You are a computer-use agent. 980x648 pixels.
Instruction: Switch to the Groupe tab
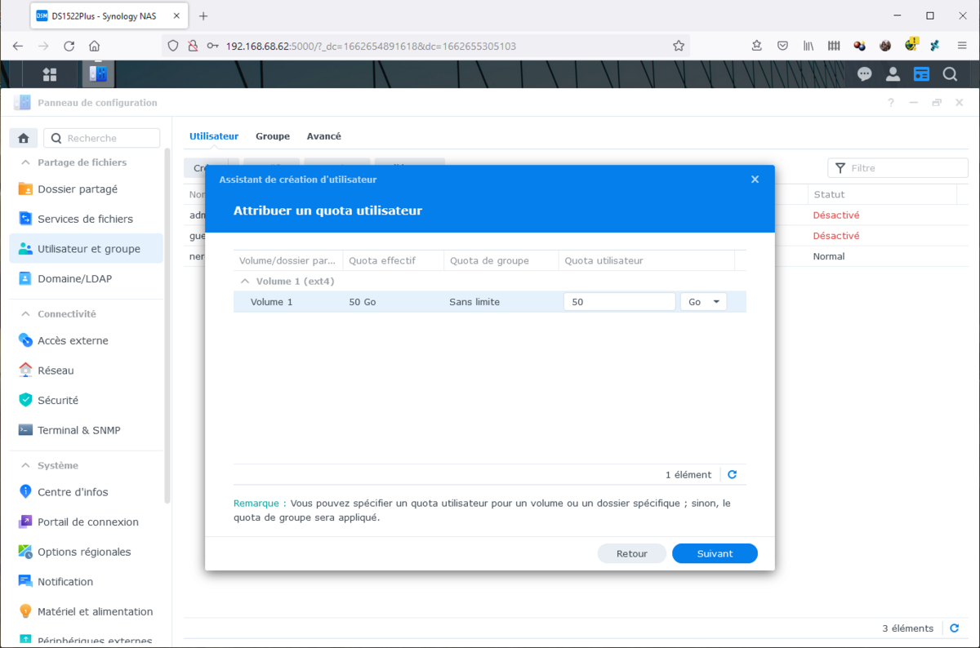click(x=273, y=136)
